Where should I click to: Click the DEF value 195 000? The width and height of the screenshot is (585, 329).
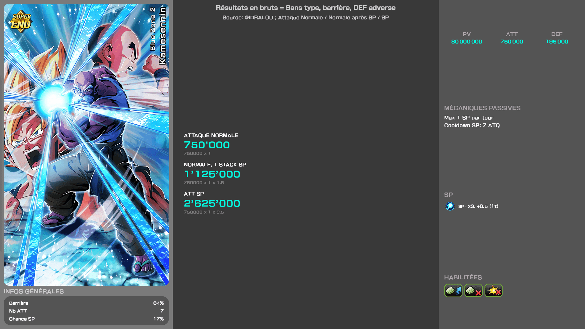click(x=557, y=41)
